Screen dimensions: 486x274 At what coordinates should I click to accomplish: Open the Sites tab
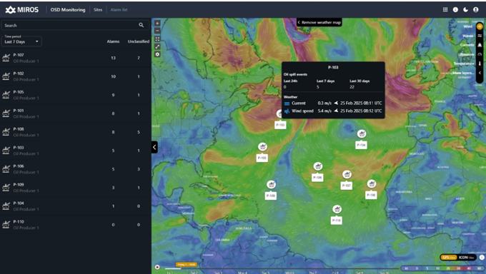point(98,9)
